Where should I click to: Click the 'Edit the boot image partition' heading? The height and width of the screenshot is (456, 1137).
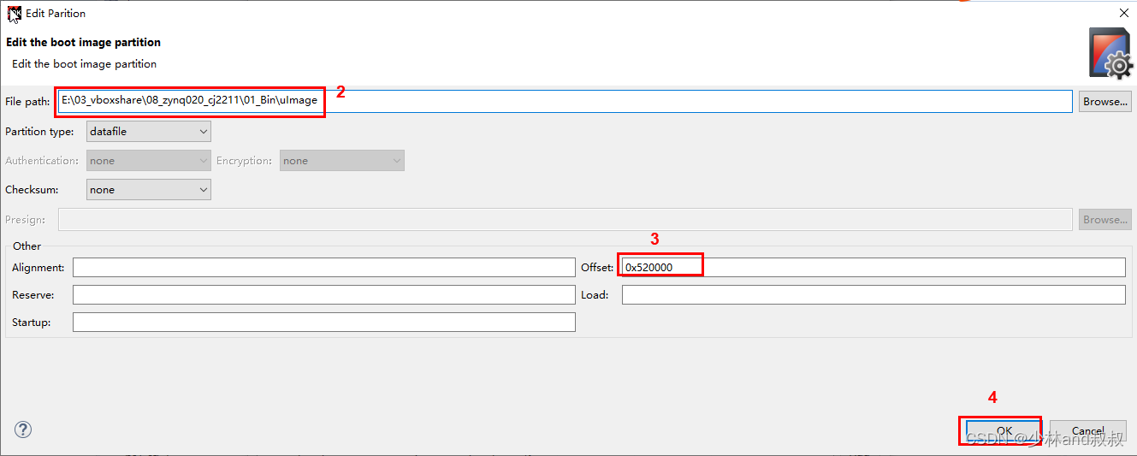[x=83, y=42]
